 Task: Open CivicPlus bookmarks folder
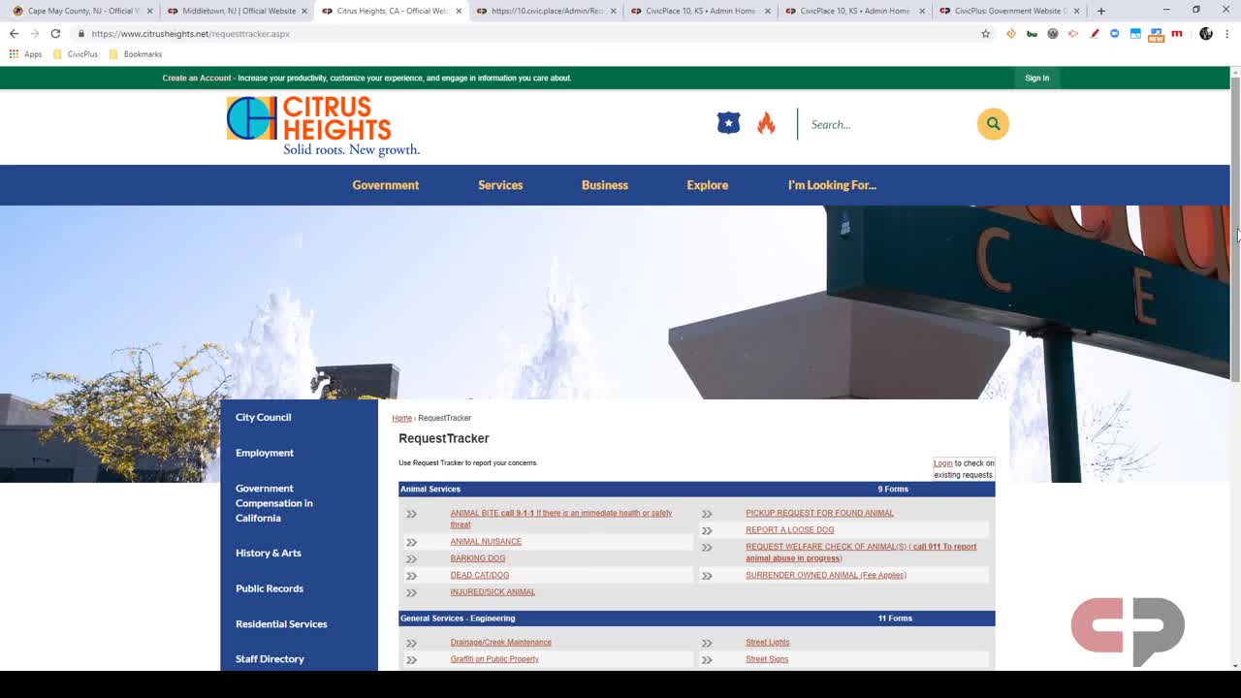pos(76,54)
